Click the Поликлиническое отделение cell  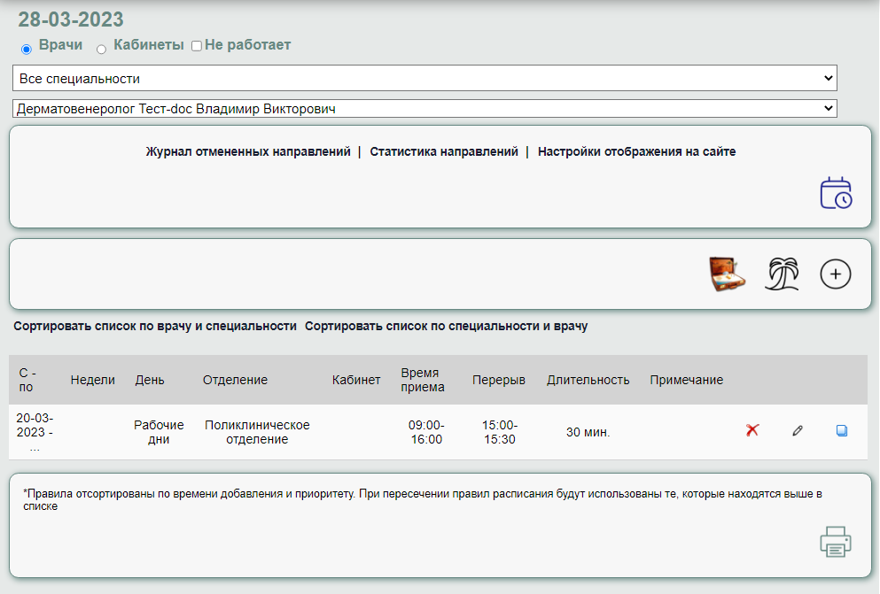tap(257, 432)
